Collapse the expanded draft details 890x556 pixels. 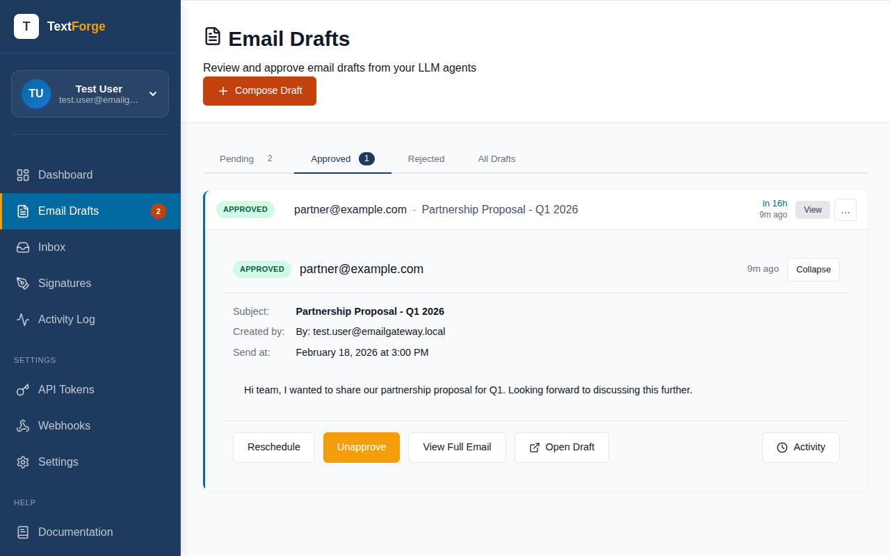pyautogui.click(x=814, y=270)
